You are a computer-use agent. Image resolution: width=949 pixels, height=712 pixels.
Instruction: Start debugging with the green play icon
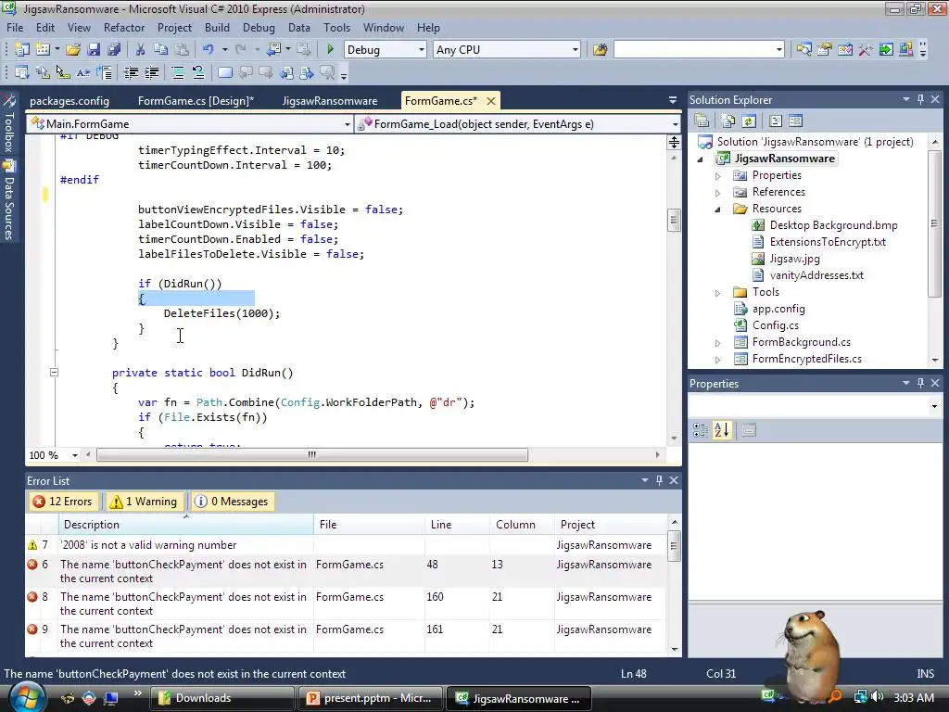click(330, 50)
